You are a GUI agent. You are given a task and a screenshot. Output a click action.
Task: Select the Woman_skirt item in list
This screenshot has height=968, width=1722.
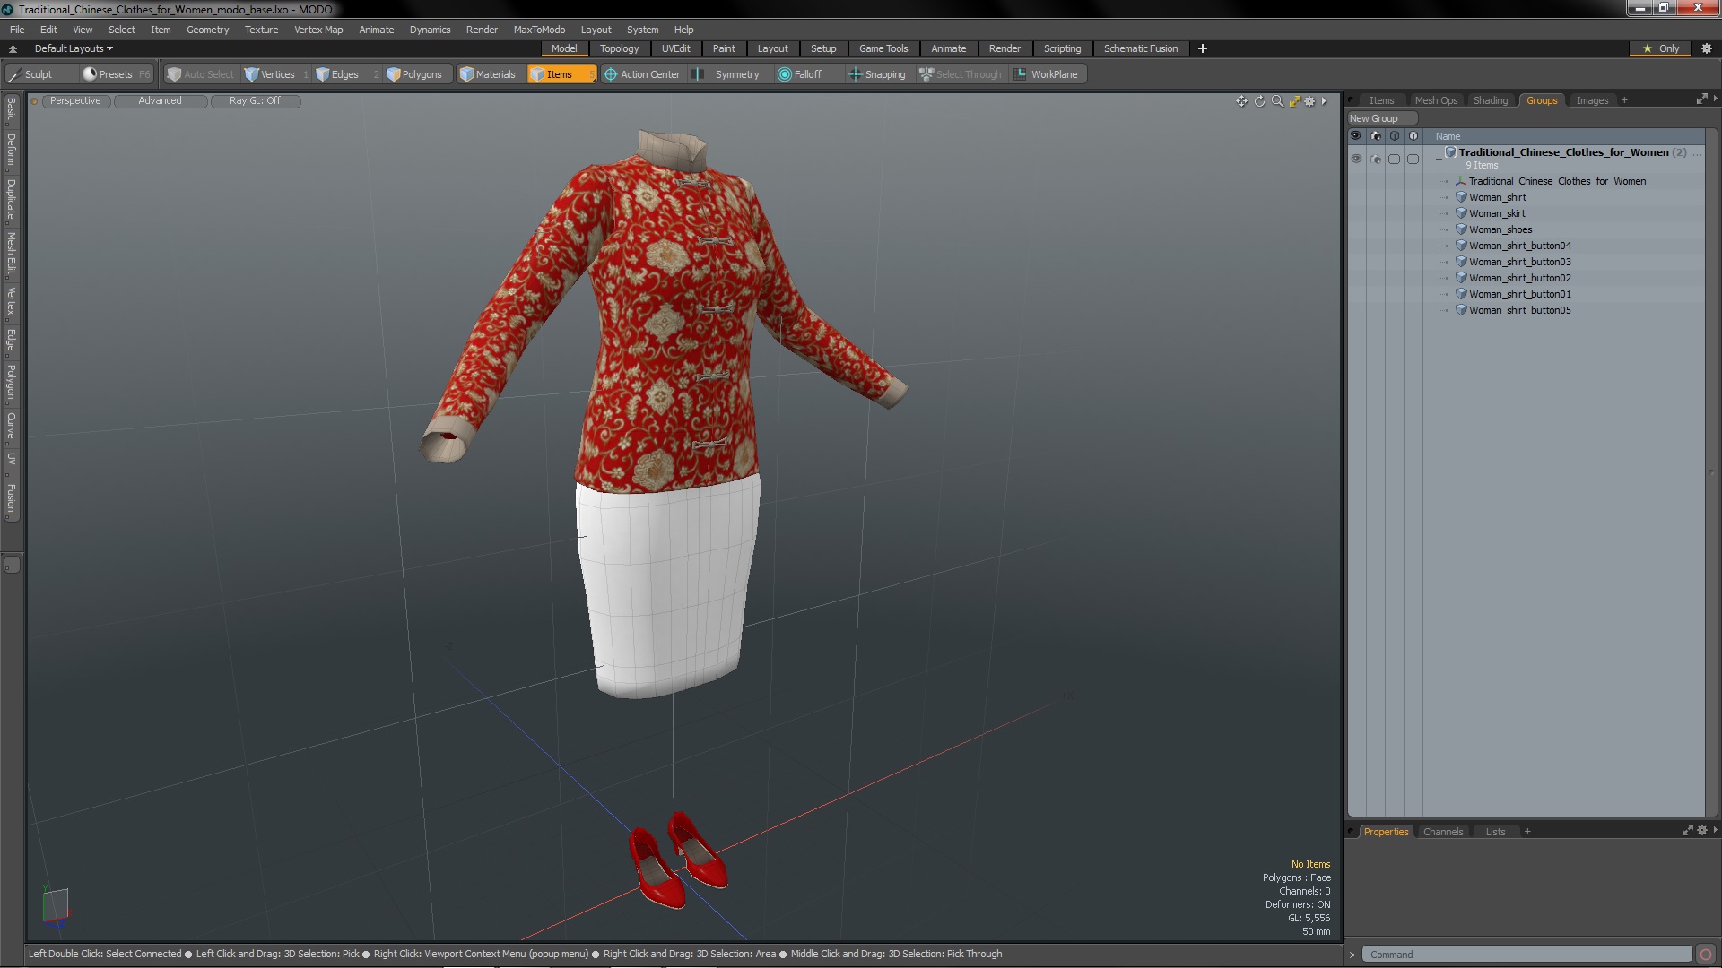point(1496,213)
